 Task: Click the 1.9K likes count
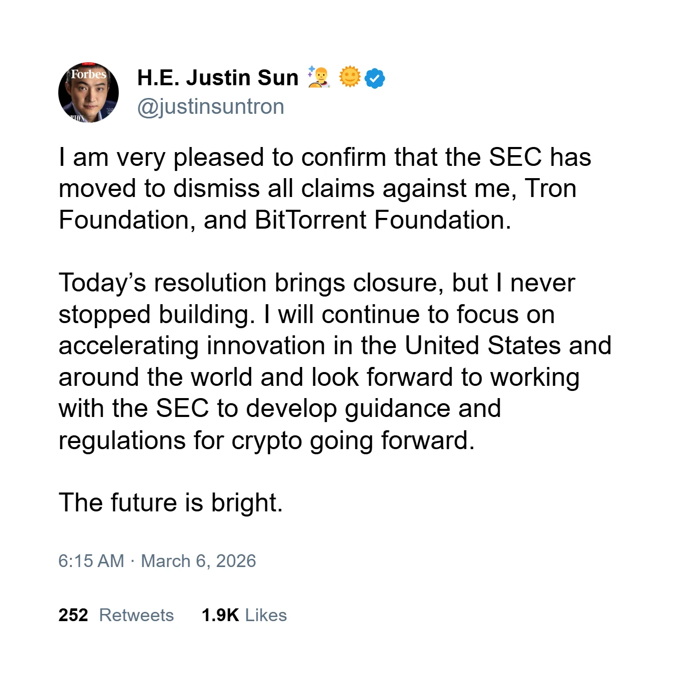pos(220,615)
